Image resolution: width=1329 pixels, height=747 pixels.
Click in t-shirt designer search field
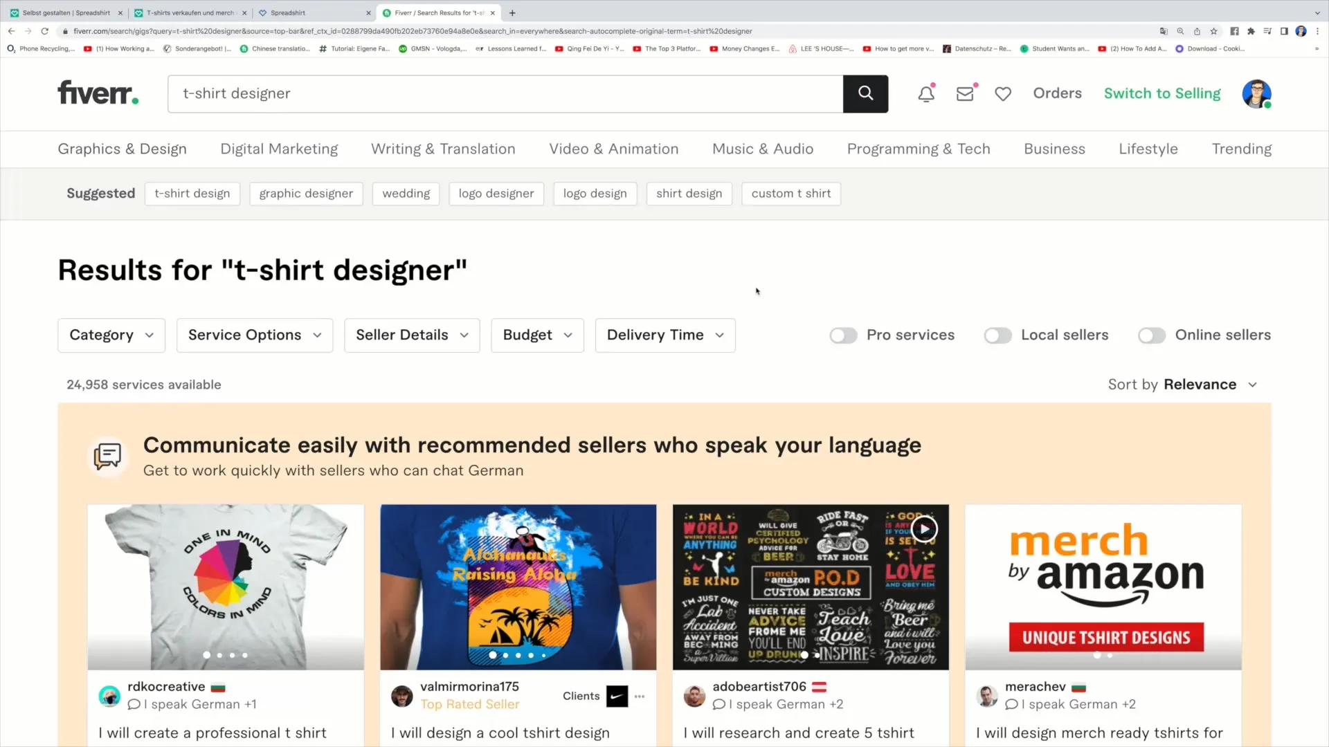coord(505,93)
